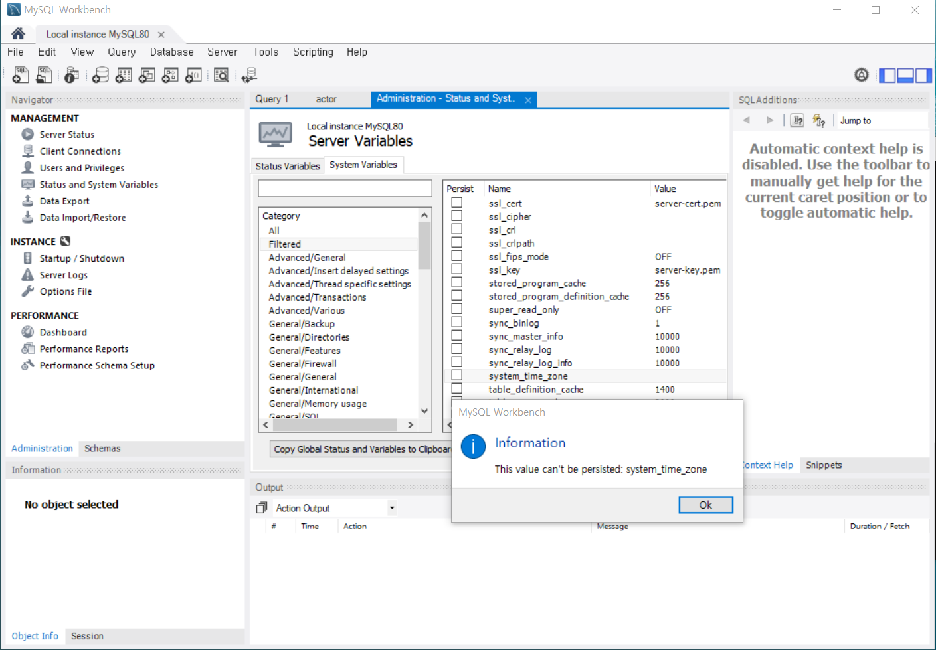The width and height of the screenshot is (936, 650).
Task: Open Performance Reports
Action: pyautogui.click(x=84, y=349)
